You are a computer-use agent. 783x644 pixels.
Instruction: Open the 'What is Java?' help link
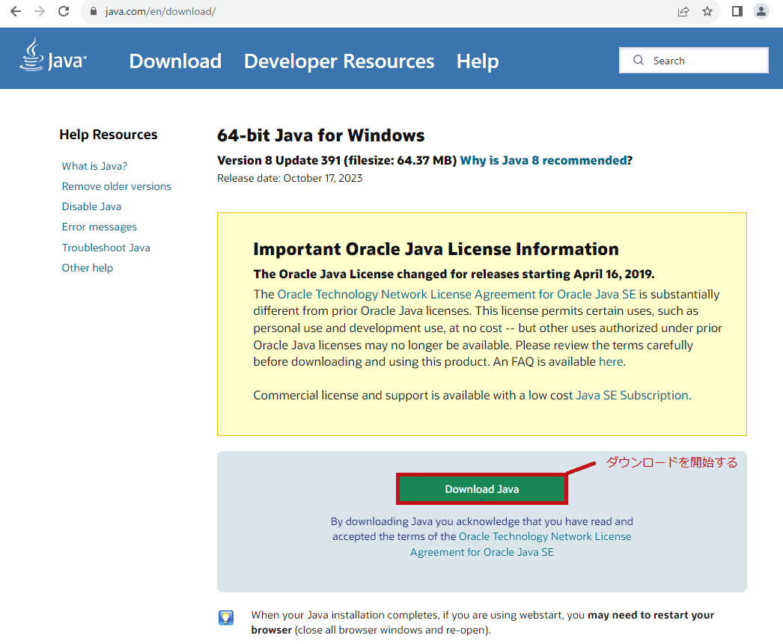(94, 166)
